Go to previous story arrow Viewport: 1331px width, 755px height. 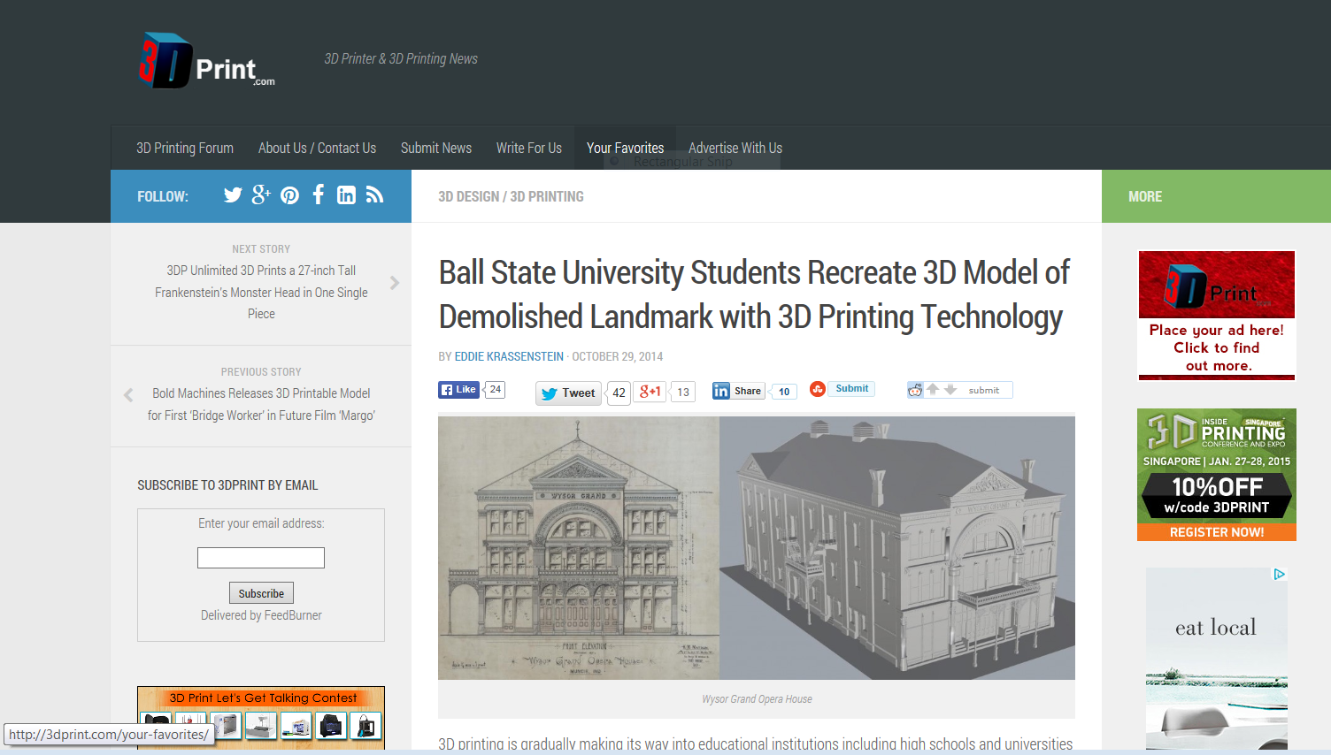[128, 395]
